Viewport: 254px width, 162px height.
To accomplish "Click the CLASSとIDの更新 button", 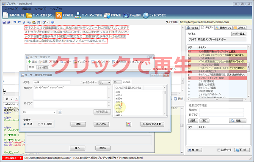I will pos(152,124).
